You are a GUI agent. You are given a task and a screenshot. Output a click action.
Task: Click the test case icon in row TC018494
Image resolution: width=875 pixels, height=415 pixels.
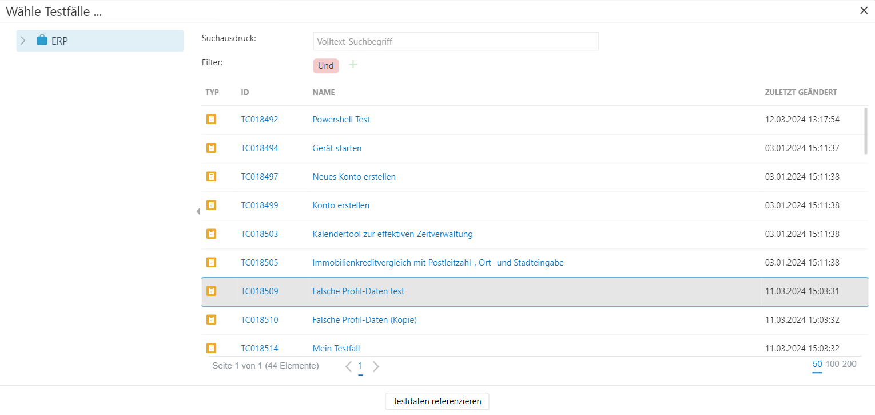(x=211, y=148)
